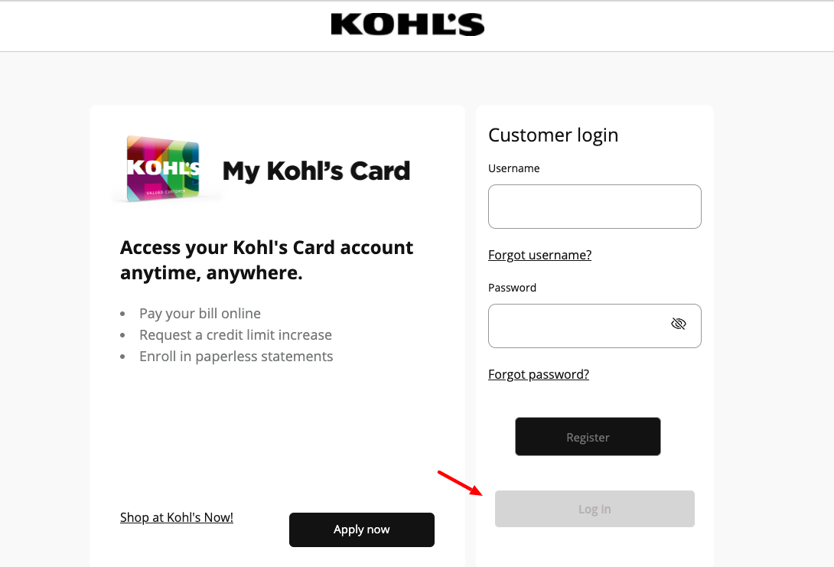Click the Kohl's logo in the header
The width and height of the screenshot is (834, 567).
(x=407, y=24)
